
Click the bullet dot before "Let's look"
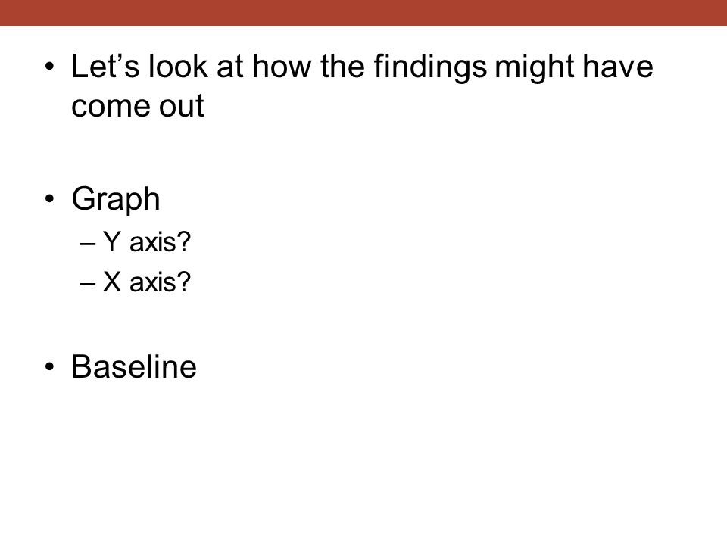point(50,67)
